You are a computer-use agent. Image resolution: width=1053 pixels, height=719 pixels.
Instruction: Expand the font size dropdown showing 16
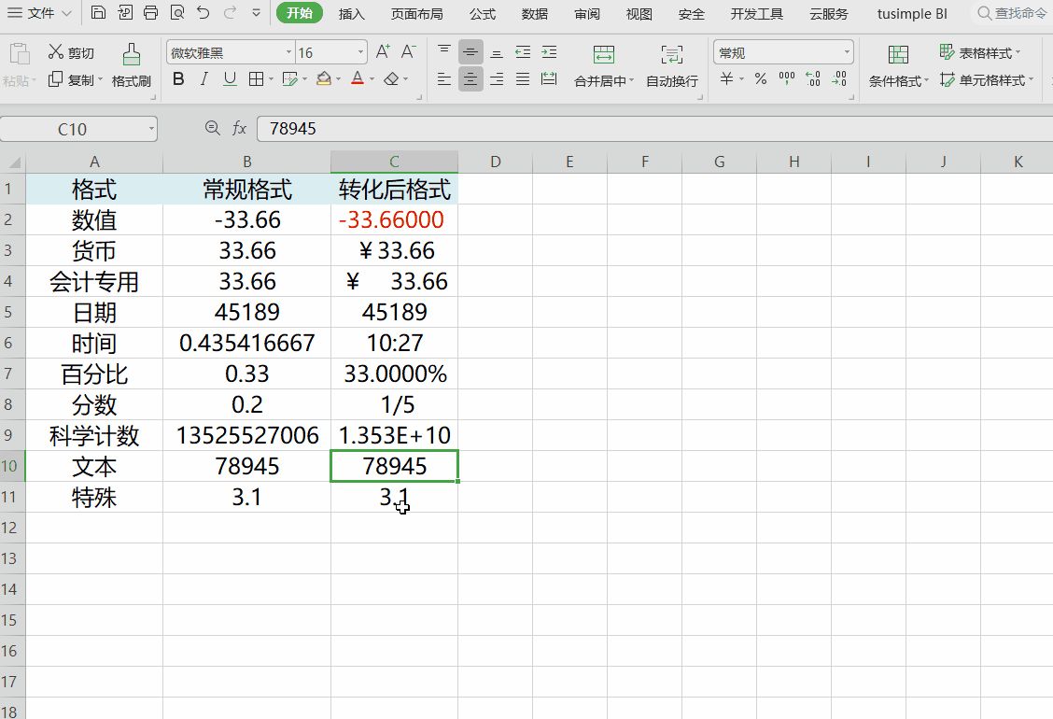360,53
